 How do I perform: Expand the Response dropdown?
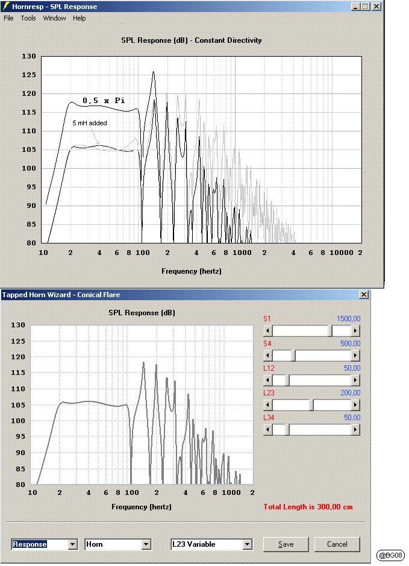(x=73, y=544)
